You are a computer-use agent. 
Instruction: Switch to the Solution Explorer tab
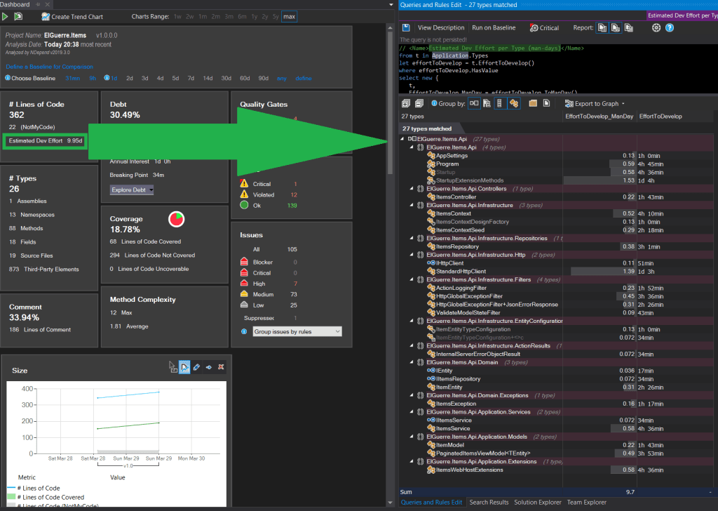tap(538, 502)
